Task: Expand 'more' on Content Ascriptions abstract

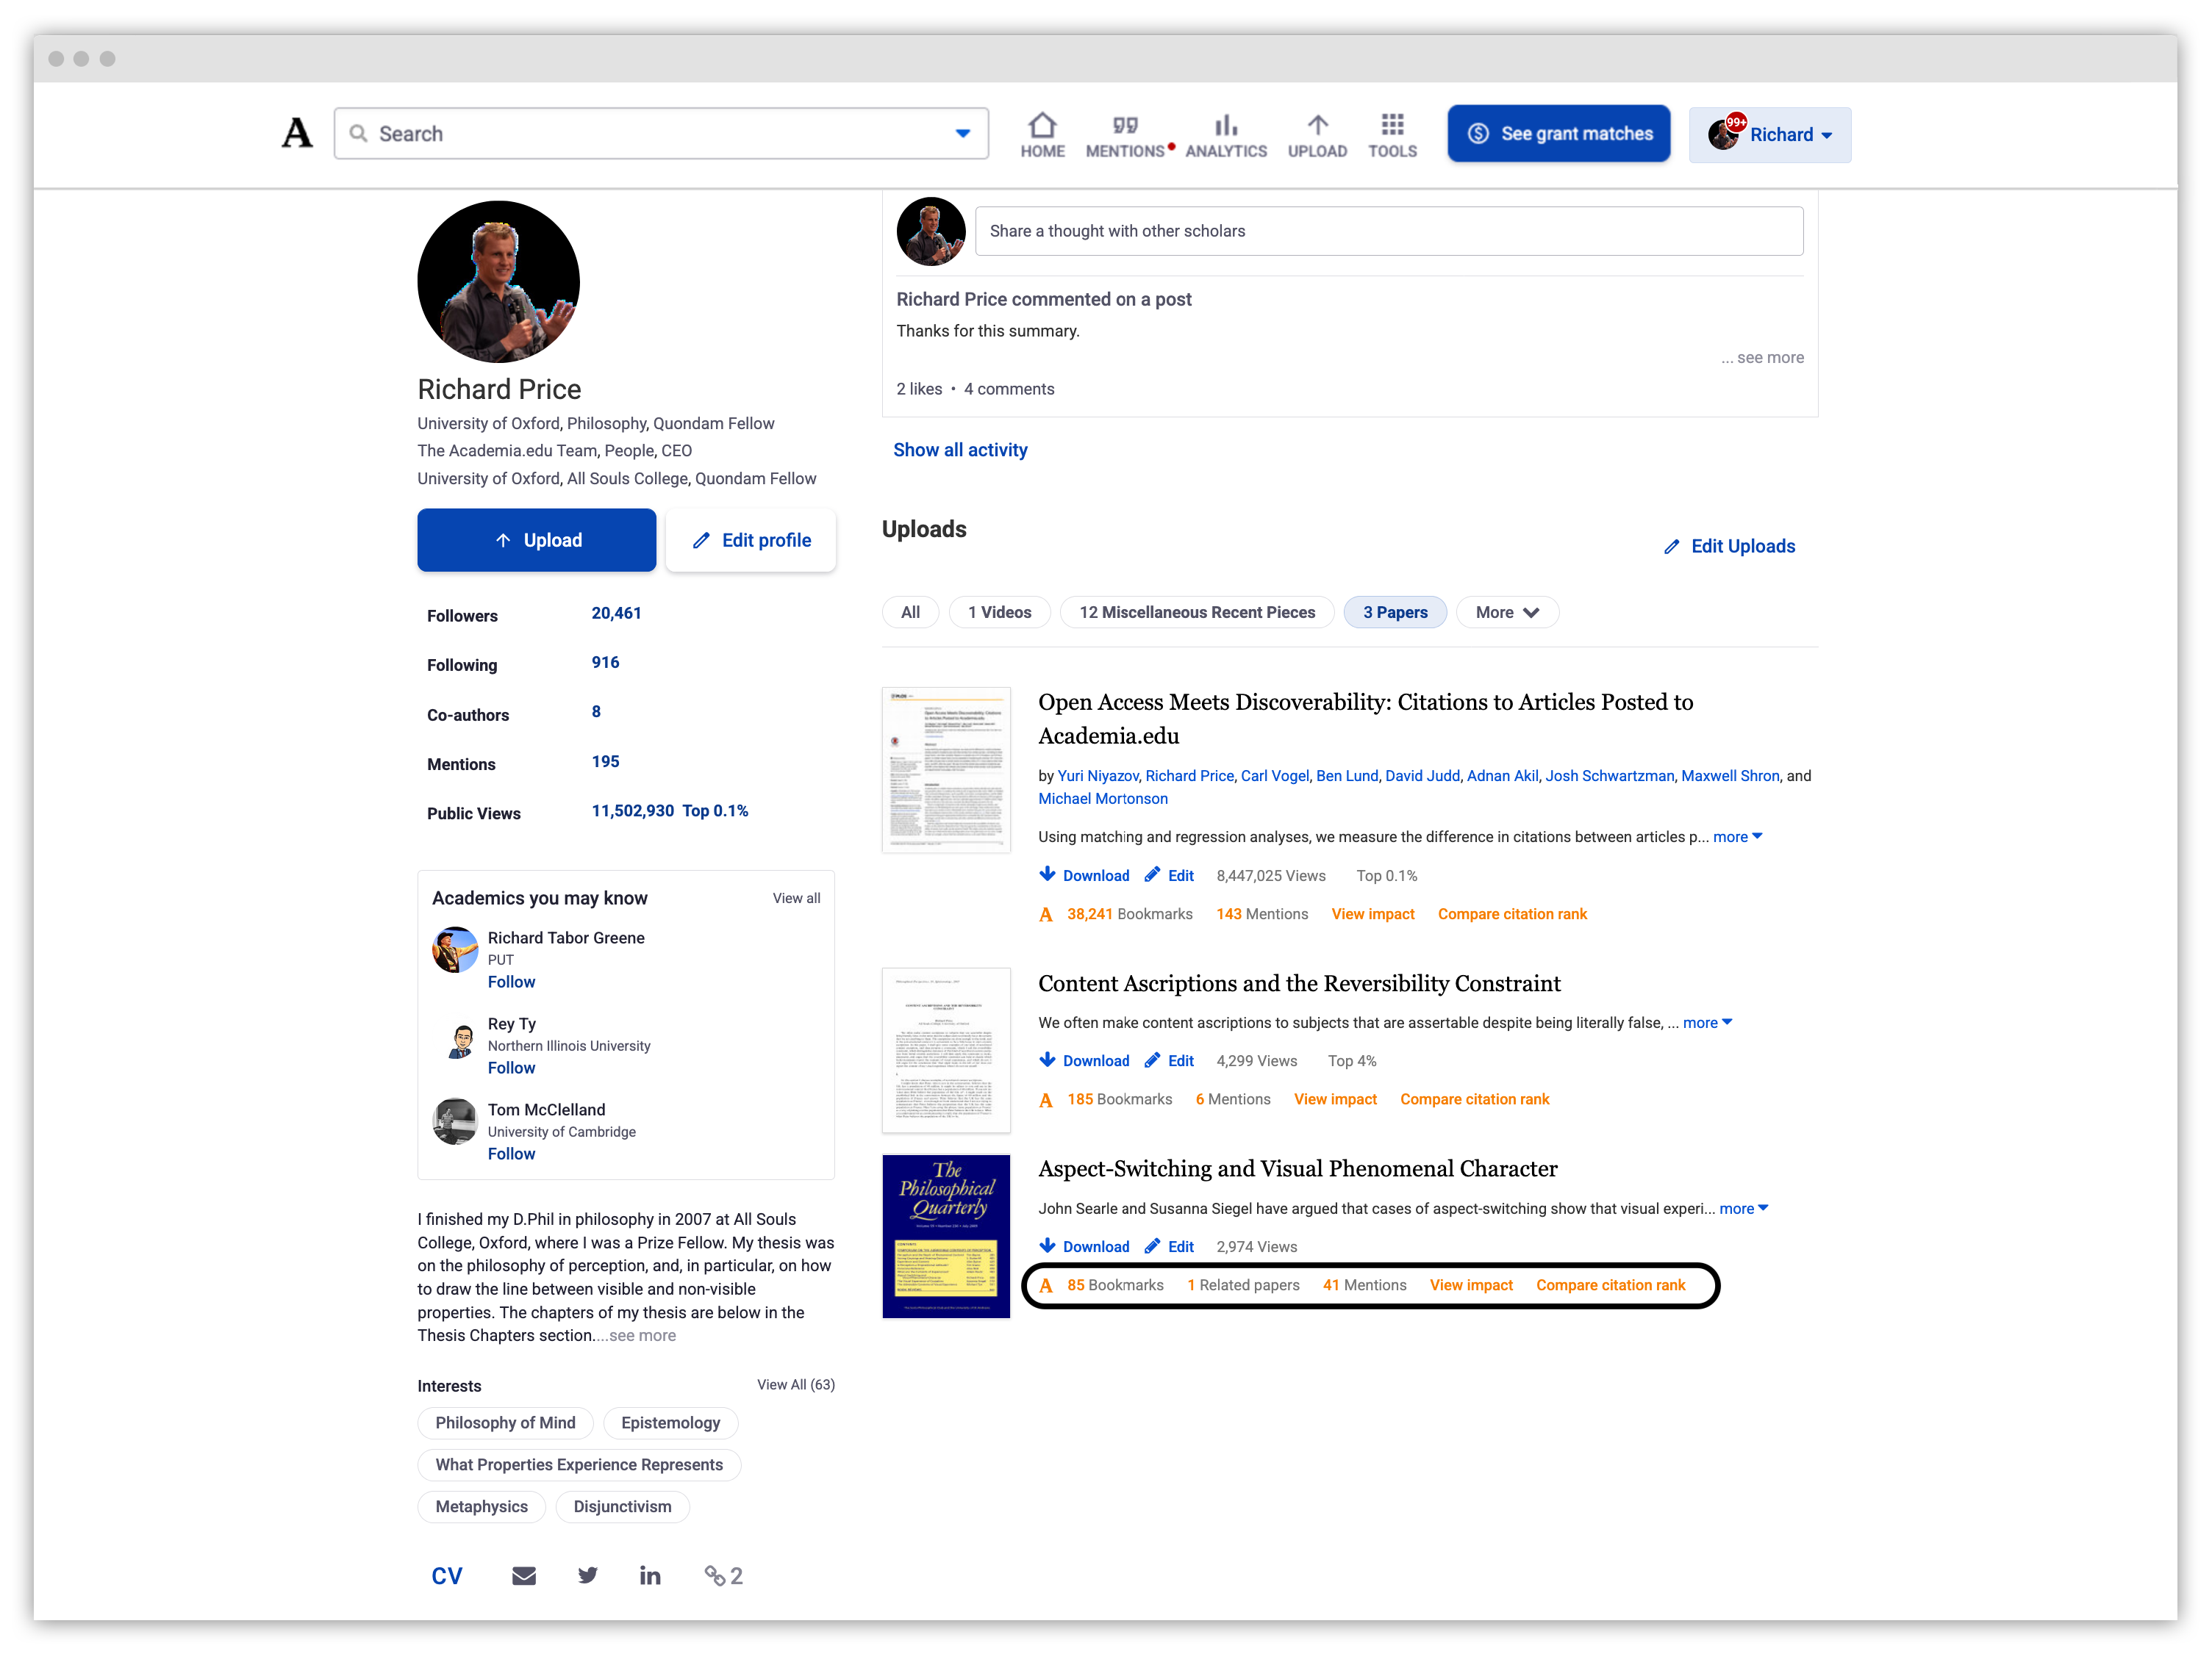Action: [x=1707, y=1021]
